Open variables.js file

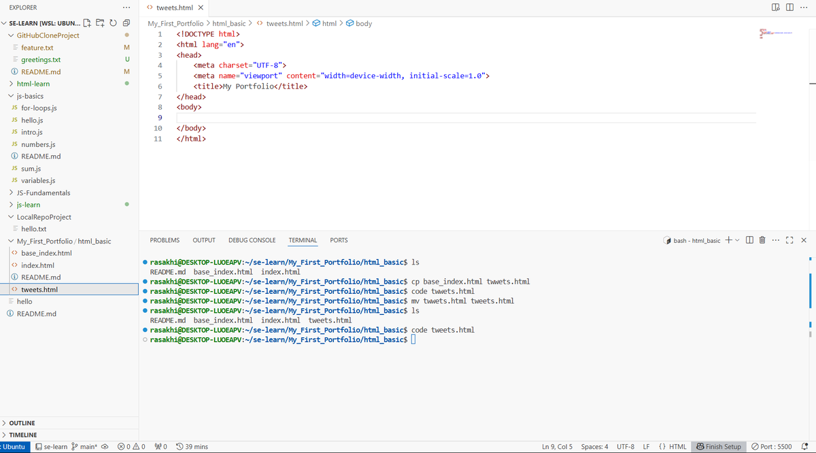pos(38,181)
